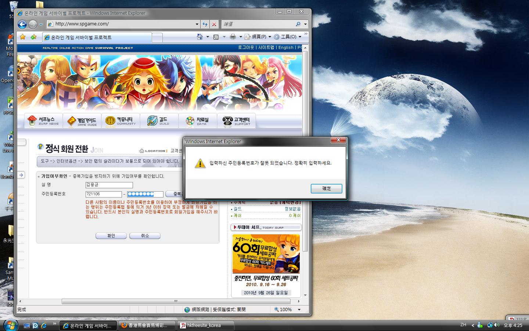
Task: Click the volume speaker tray icon
Action: 497,325
